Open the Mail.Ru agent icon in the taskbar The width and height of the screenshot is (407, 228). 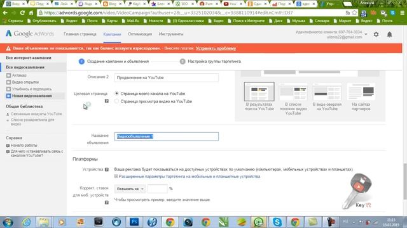pyautogui.click(x=259, y=222)
